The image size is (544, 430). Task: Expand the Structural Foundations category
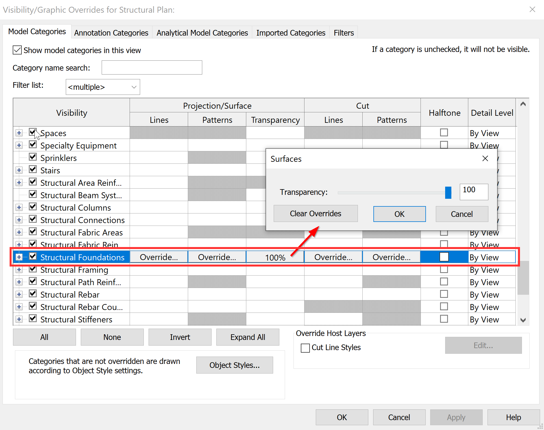19,257
